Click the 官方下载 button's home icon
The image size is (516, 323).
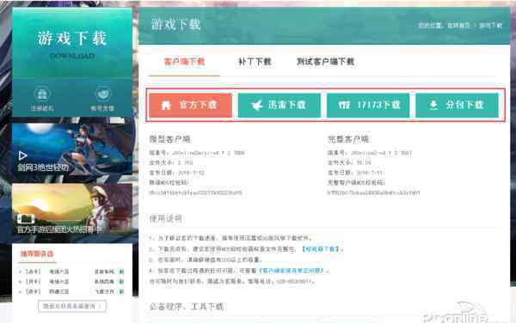[166, 105]
